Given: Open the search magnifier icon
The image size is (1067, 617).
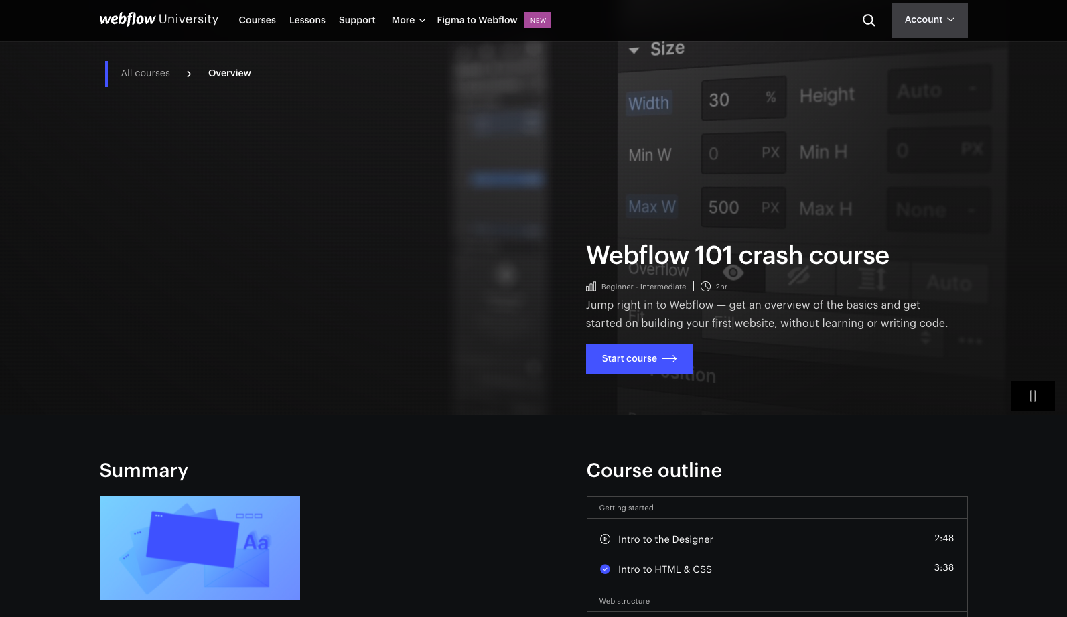Looking at the screenshot, I should tap(869, 20).
